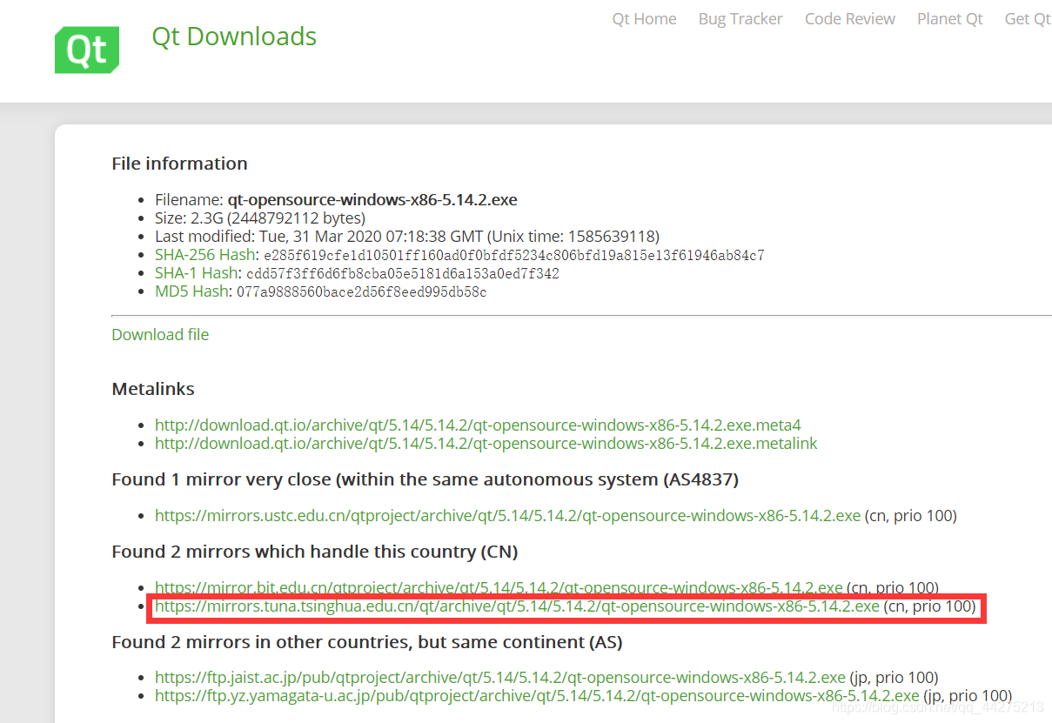1052x723 pixels.
Task: Open the ftp.yz.yamagata-u.ac.jp mirror link
Action: click(x=537, y=696)
